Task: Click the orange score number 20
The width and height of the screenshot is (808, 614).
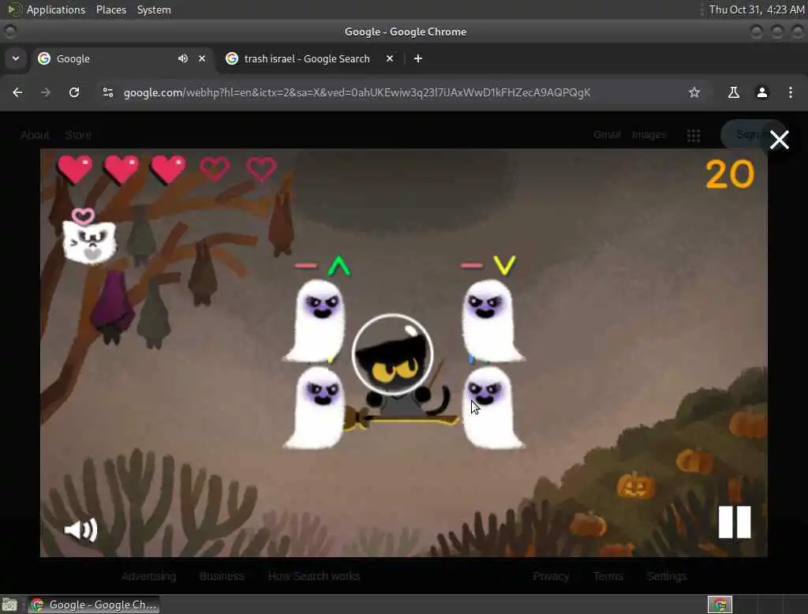Action: [x=730, y=174]
